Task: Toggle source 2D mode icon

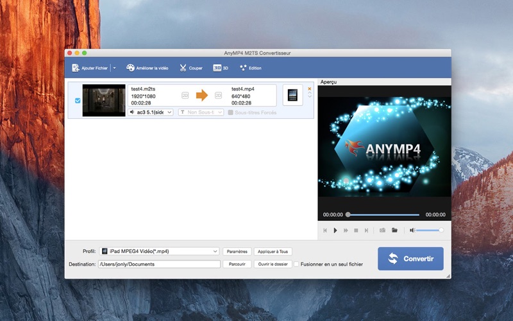Action: [x=185, y=95]
